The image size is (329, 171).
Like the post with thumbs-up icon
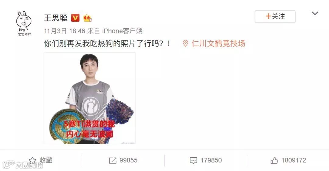pos(274,161)
